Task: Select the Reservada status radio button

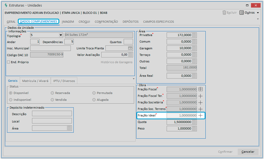Action: pos(52,93)
